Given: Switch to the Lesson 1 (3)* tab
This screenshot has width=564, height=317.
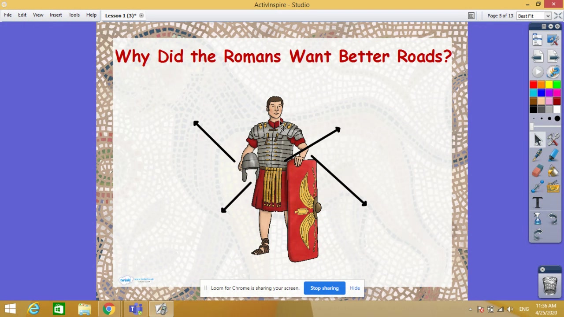Looking at the screenshot, I should pos(121,15).
